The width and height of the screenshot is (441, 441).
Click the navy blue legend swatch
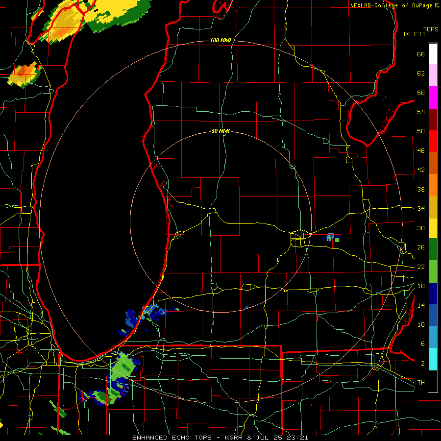[x=433, y=294]
